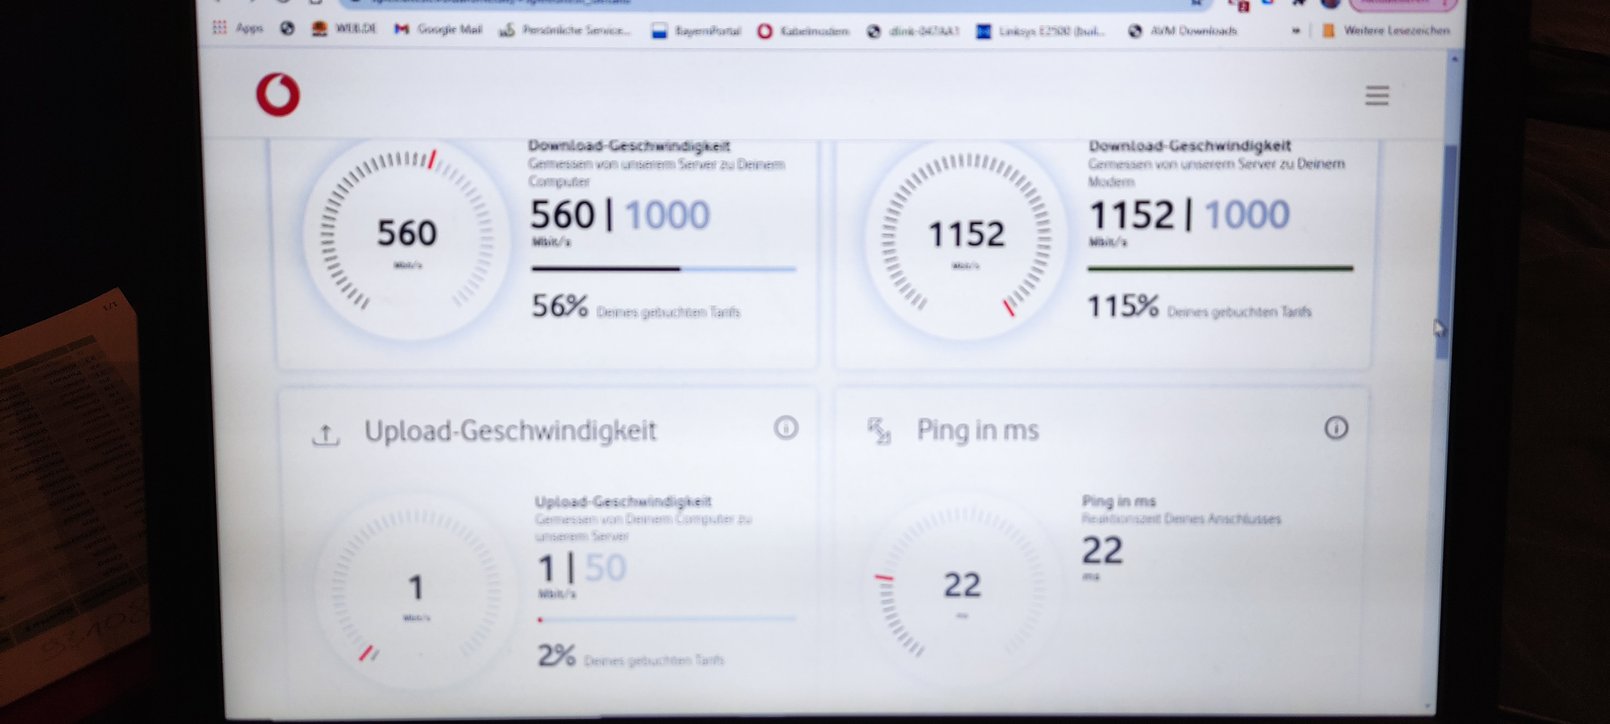The image size is (1610, 724).
Task: Click the Vodafone logo
Action: point(278,95)
